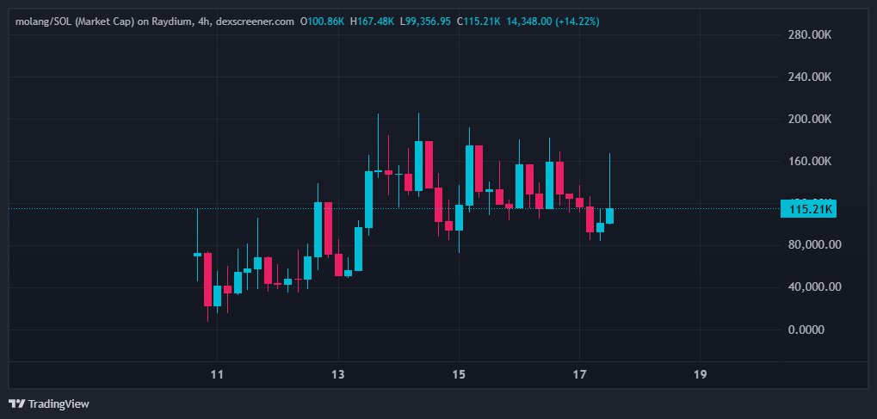Click the tall cyan candle just after date 13
Screen dimensions: 877x419
368,199
